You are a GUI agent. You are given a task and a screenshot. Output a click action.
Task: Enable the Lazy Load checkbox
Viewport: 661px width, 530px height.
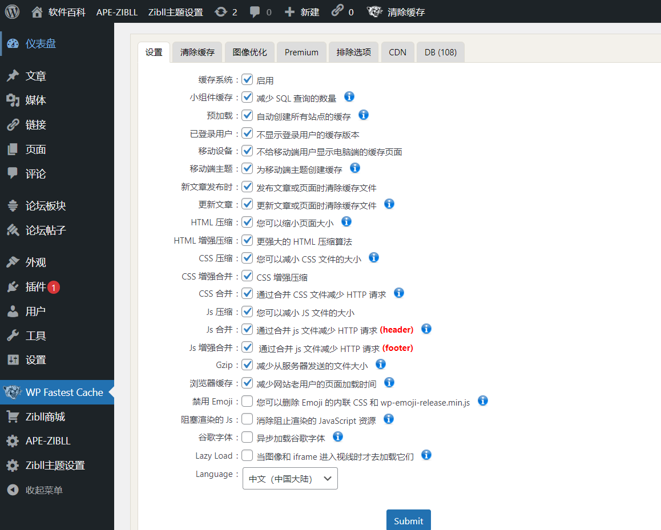click(247, 455)
